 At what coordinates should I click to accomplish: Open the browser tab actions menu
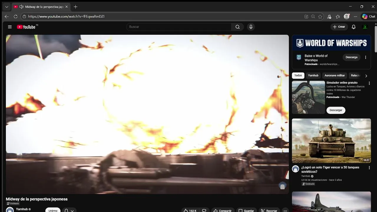pyautogui.click(x=7, y=7)
